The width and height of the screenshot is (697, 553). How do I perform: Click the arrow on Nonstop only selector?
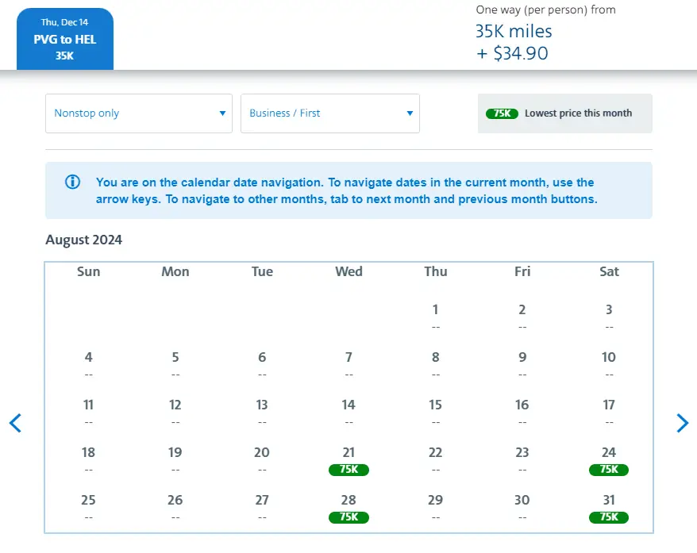click(222, 113)
